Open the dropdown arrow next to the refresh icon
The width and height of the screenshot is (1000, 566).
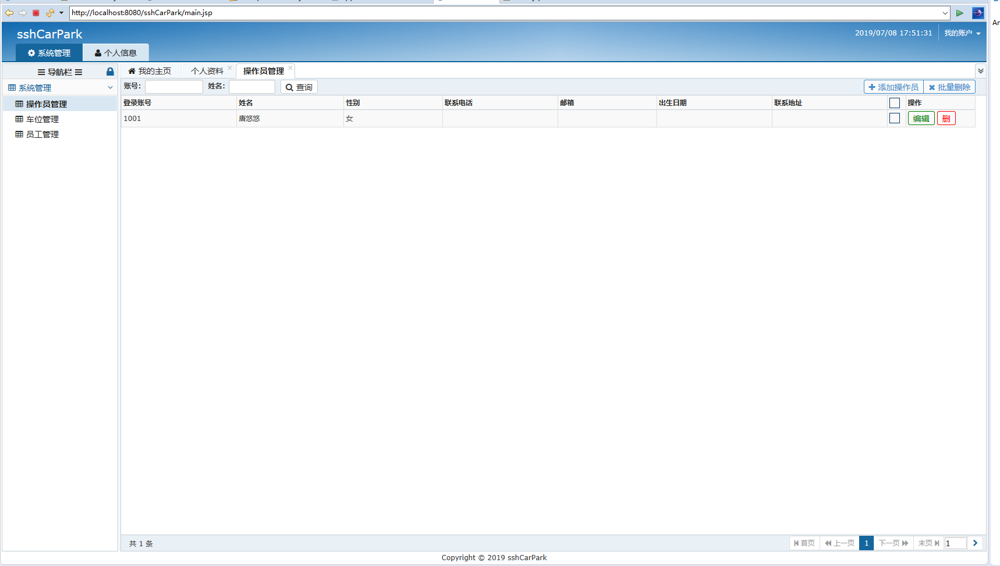click(61, 13)
